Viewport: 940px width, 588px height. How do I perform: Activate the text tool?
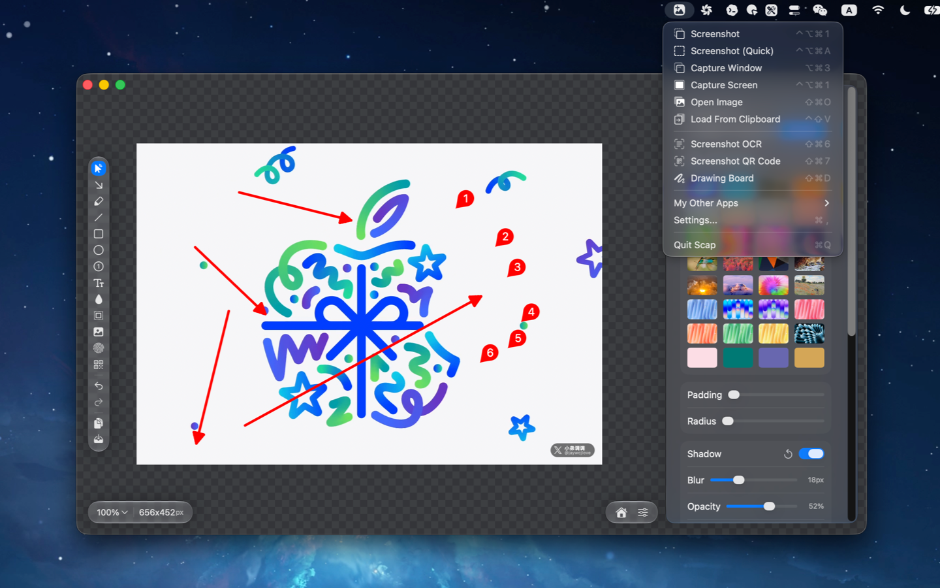pyautogui.click(x=99, y=283)
